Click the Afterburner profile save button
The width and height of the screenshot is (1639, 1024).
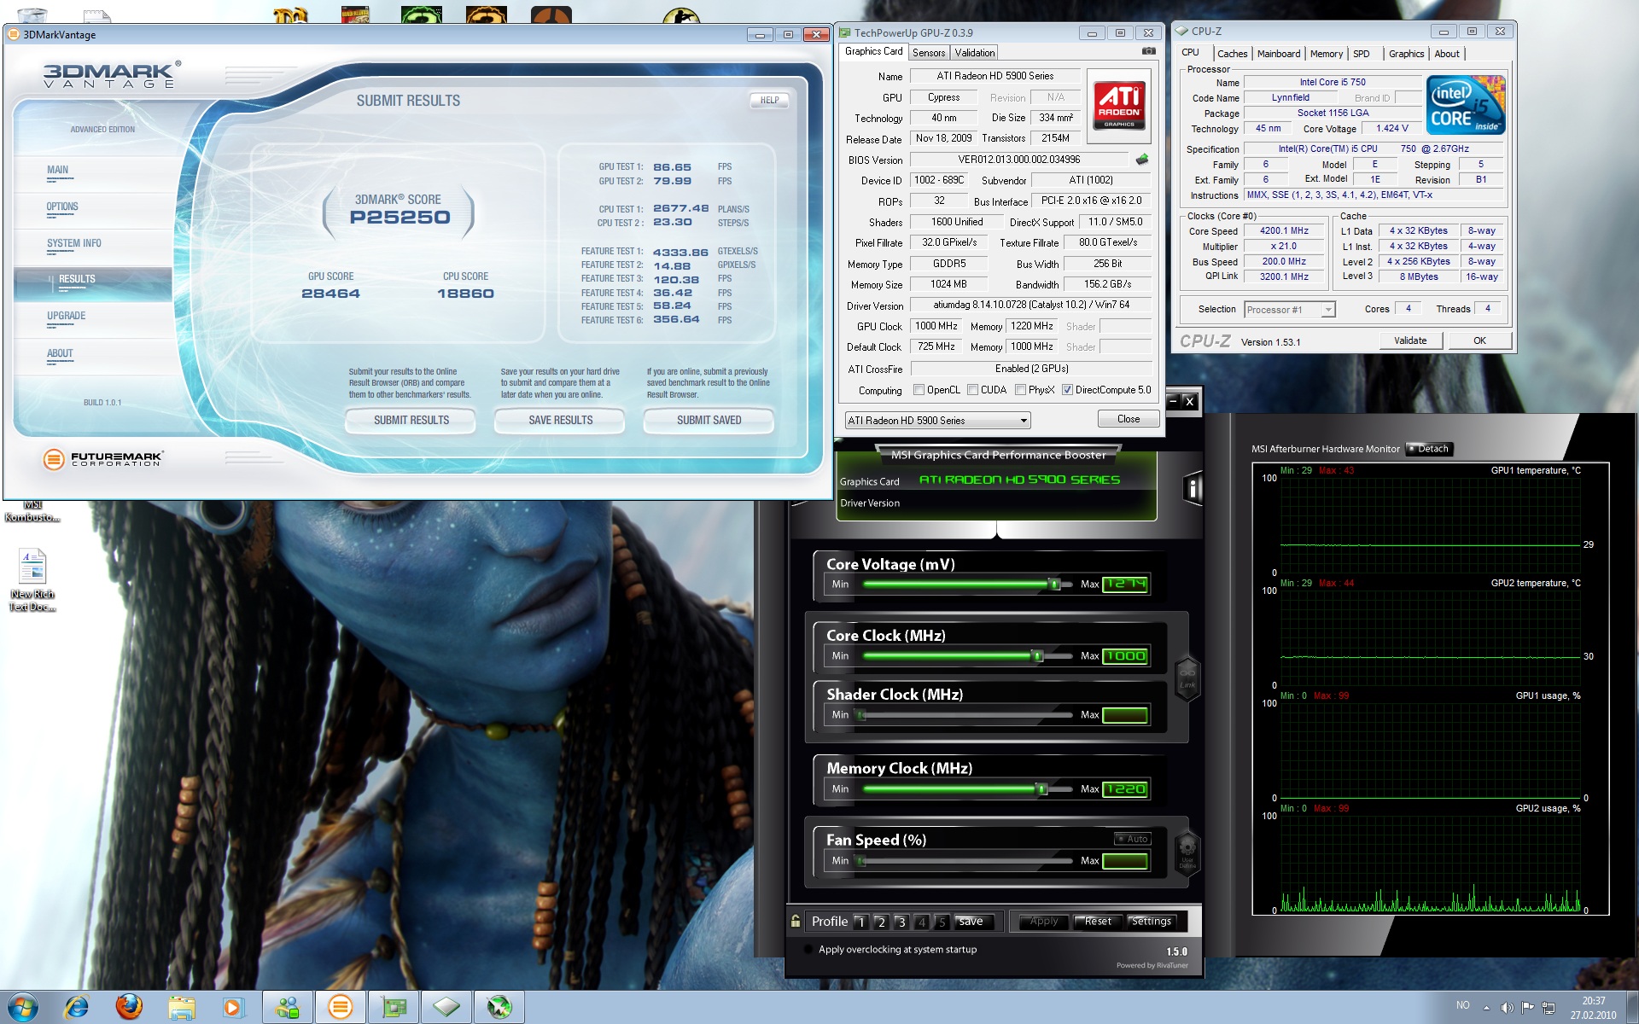[x=971, y=922]
